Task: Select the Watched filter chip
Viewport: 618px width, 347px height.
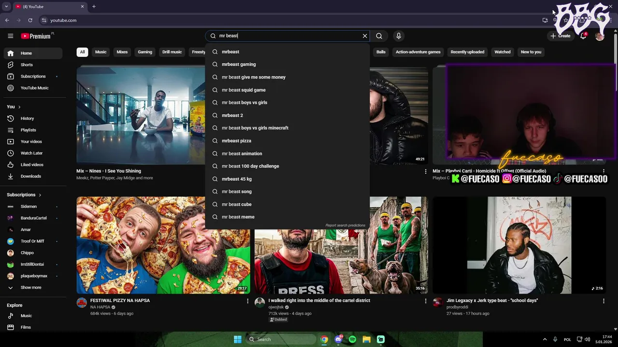Action: tap(502, 52)
